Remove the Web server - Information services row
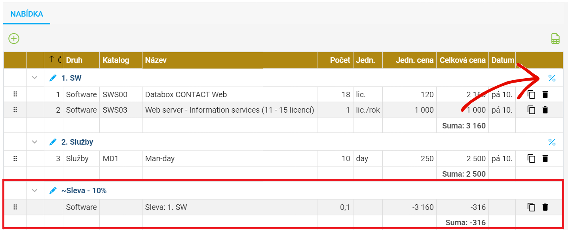The height and width of the screenshot is (230, 568). point(545,110)
